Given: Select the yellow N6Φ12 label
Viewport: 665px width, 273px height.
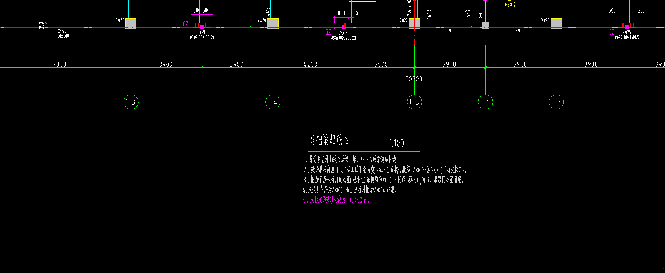Looking at the screenshot, I should coord(510,5).
